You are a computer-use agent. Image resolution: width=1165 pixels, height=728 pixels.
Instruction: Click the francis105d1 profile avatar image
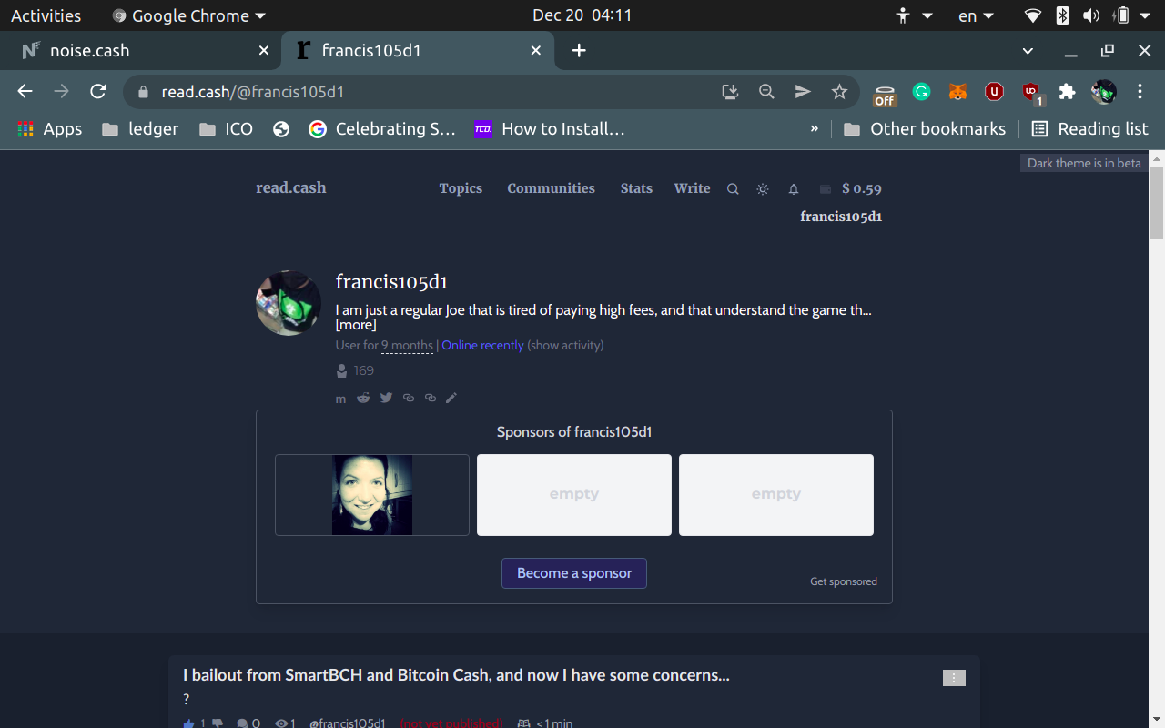(x=289, y=303)
